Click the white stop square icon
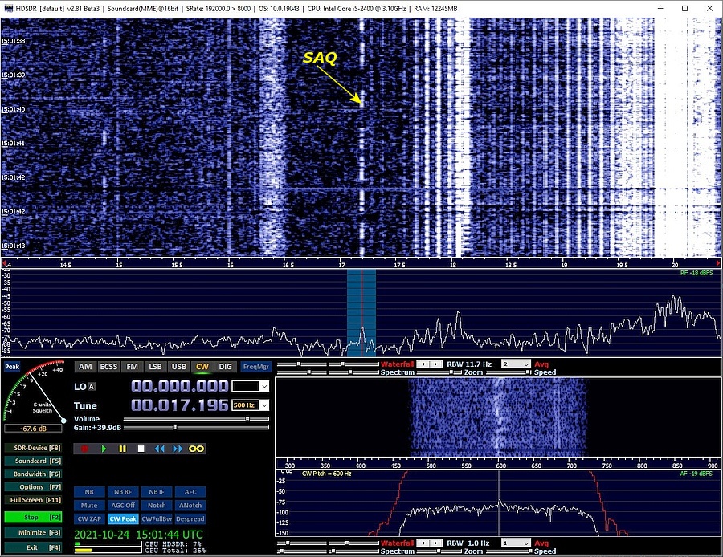Image resolution: width=723 pixels, height=557 pixels. tap(141, 449)
